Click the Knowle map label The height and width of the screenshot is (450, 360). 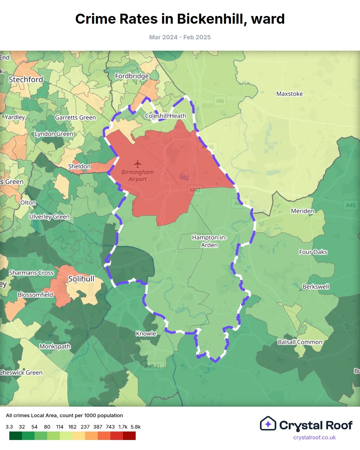(x=146, y=334)
